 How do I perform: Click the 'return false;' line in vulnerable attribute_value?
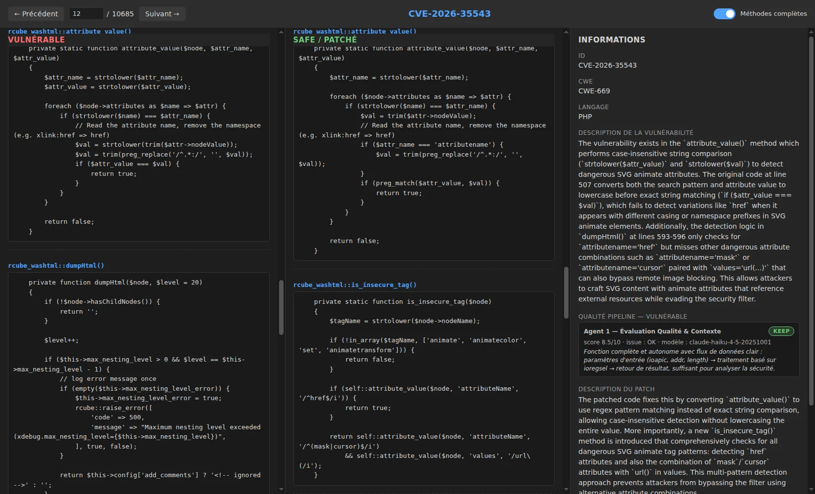pos(69,222)
